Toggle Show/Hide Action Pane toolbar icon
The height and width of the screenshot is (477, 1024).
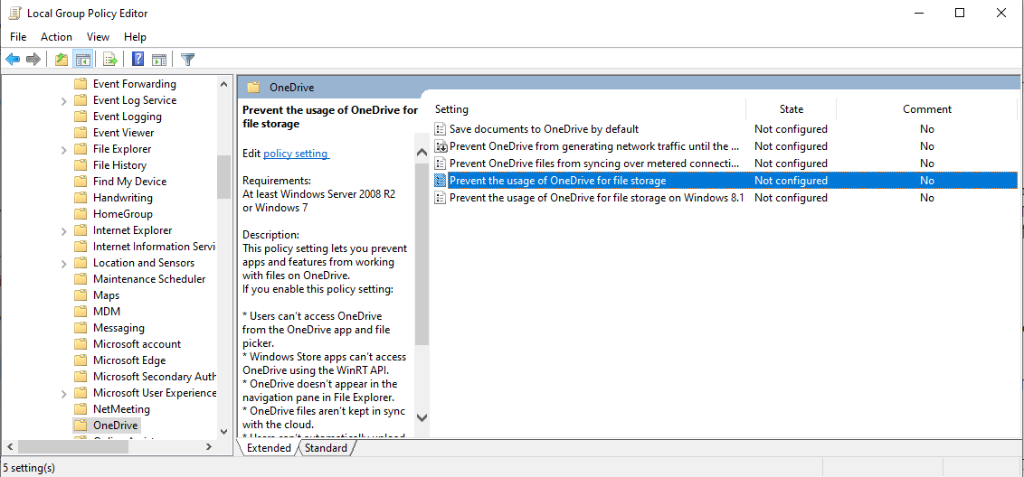(159, 60)
